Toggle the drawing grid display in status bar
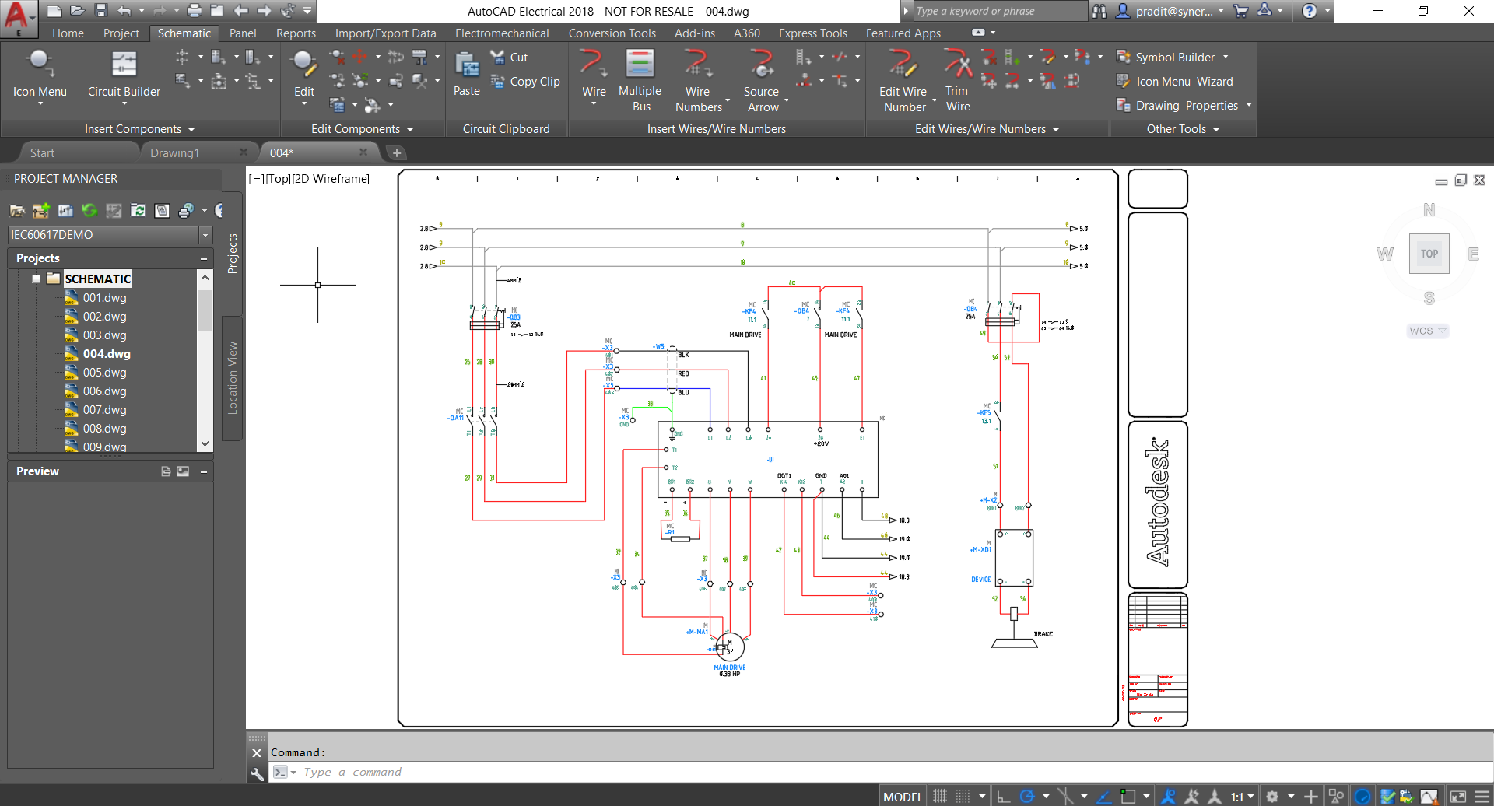The width and height of the screenshot is (1494, 806). [x=940, y=797]
